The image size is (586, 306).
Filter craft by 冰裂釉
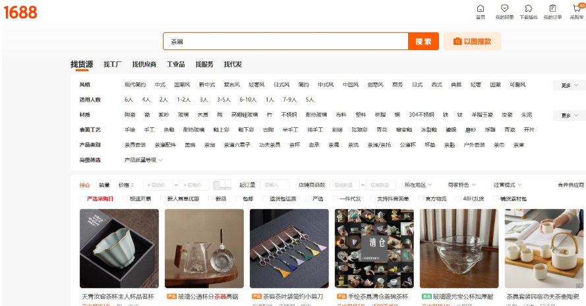(428, 130)
